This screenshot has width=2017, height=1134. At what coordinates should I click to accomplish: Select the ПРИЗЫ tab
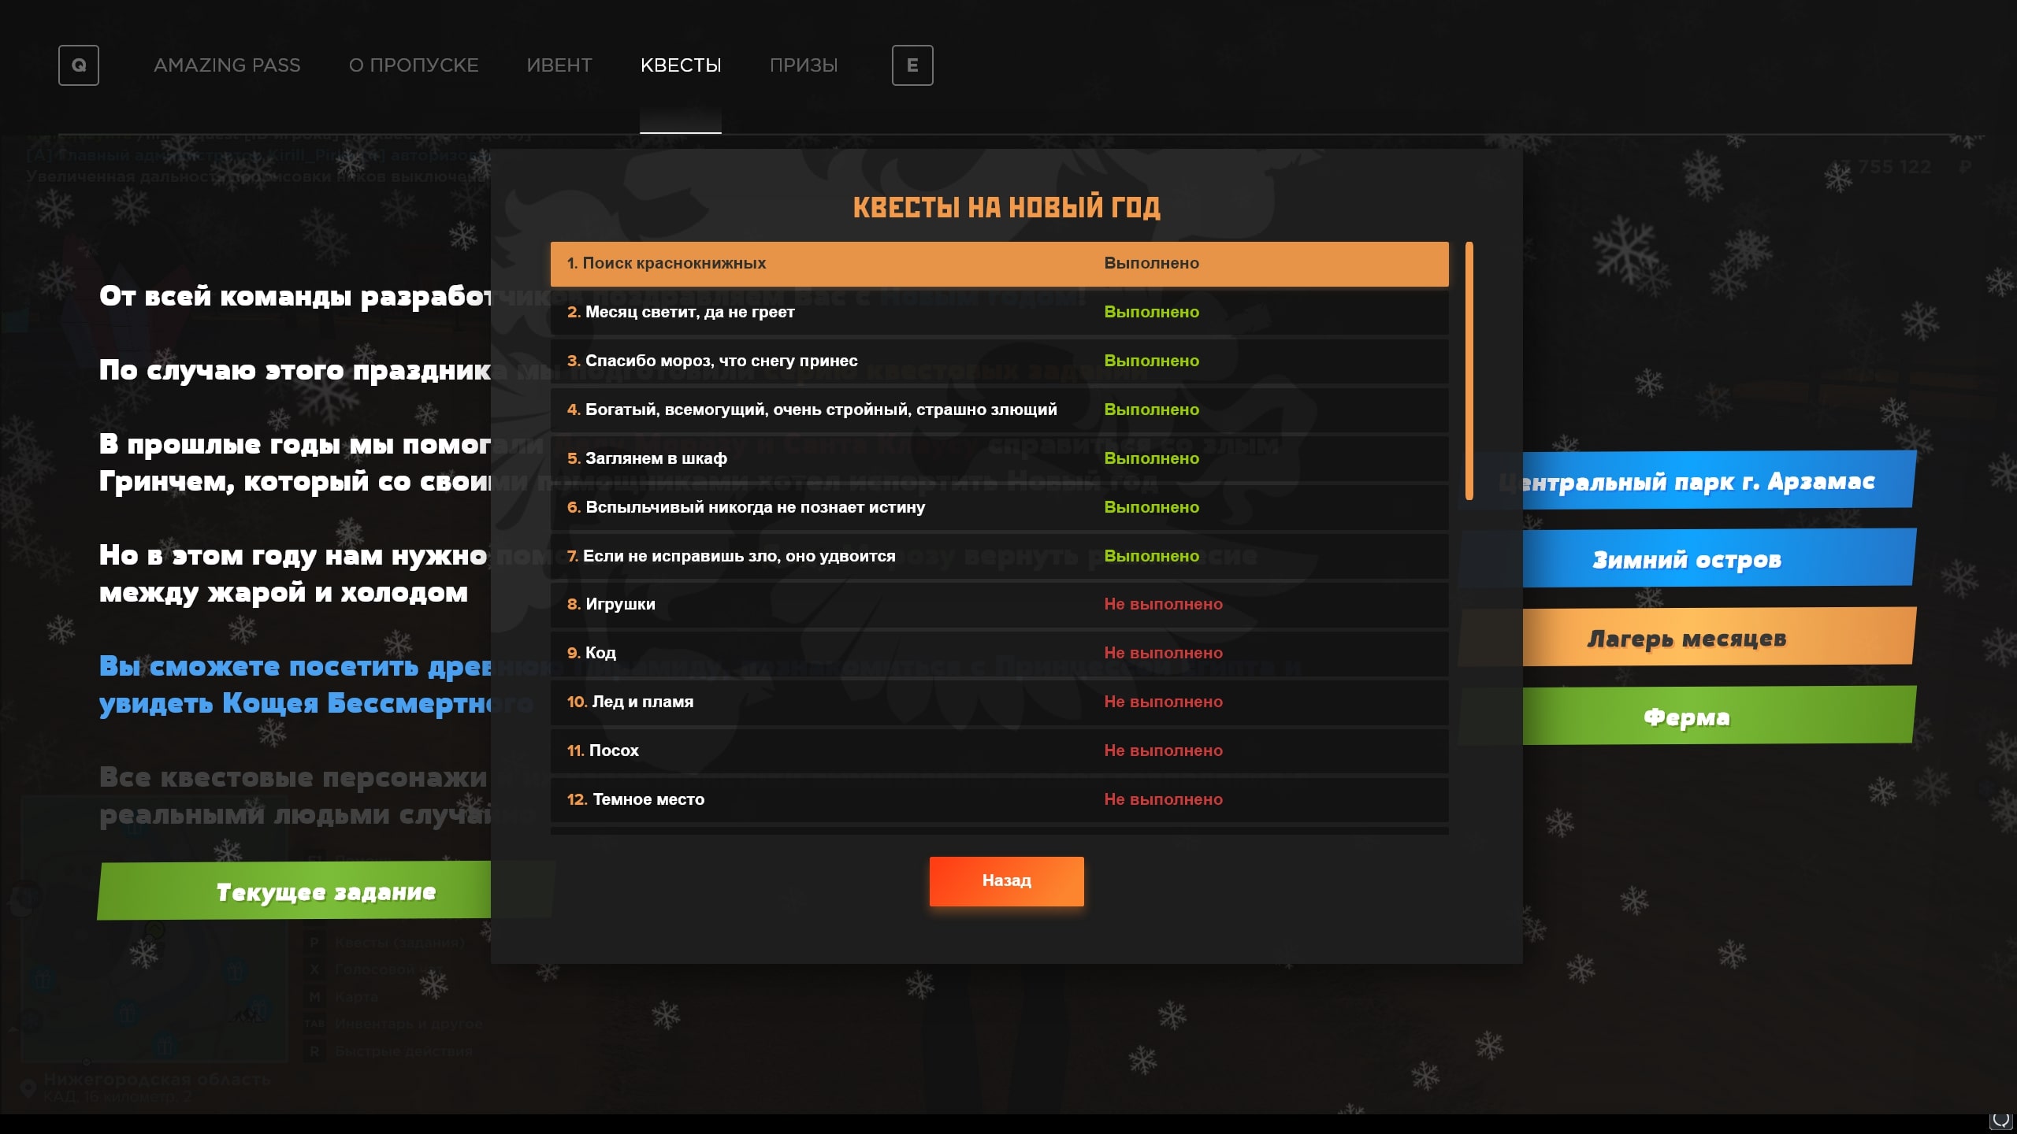click(x=804, y=65)
